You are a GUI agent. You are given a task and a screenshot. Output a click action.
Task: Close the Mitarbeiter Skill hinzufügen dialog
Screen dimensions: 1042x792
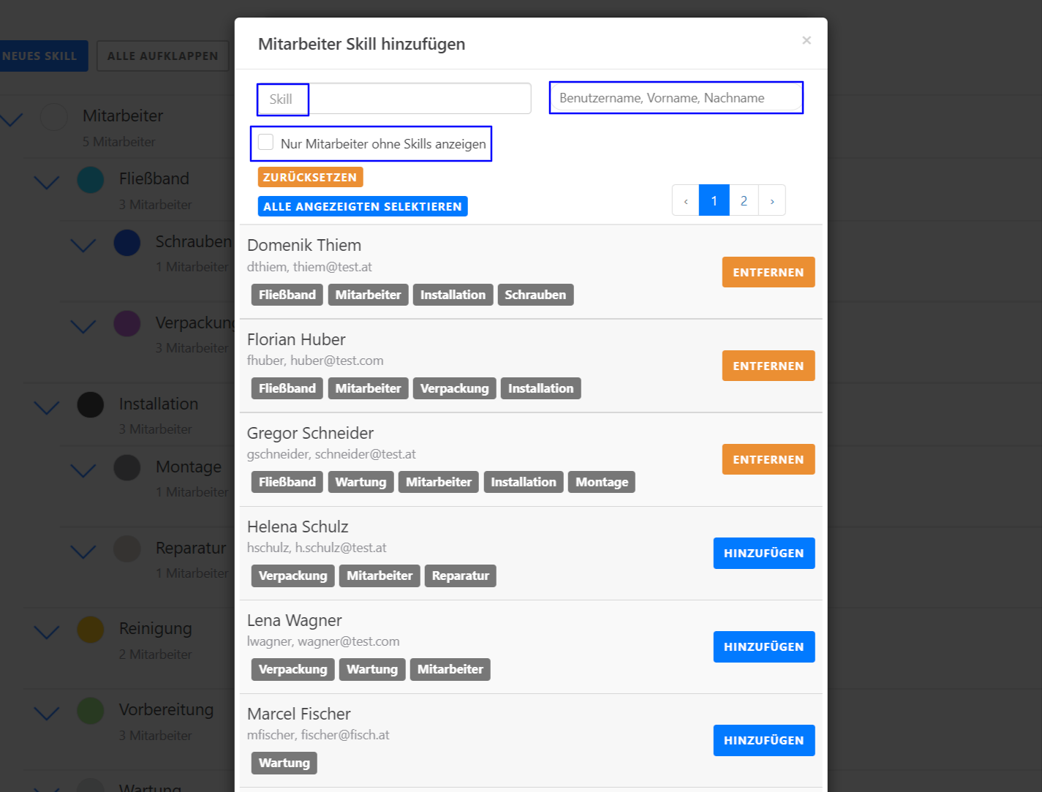tap(806, 40)
